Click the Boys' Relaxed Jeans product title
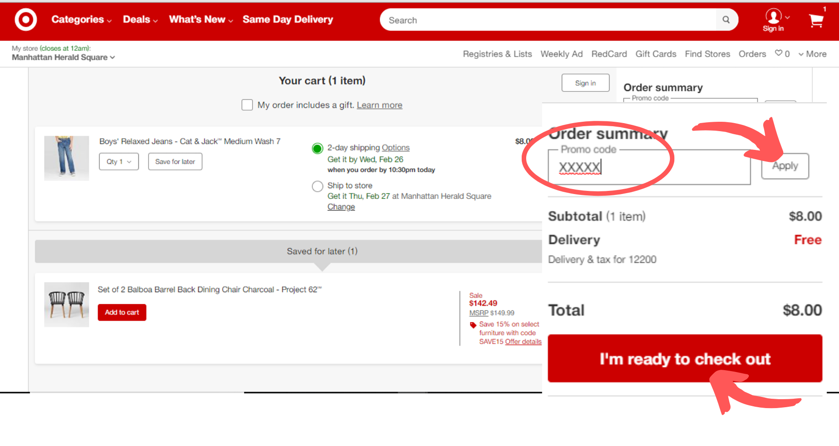The height and width of the screenshot is (446, 839). pos(190,141)
